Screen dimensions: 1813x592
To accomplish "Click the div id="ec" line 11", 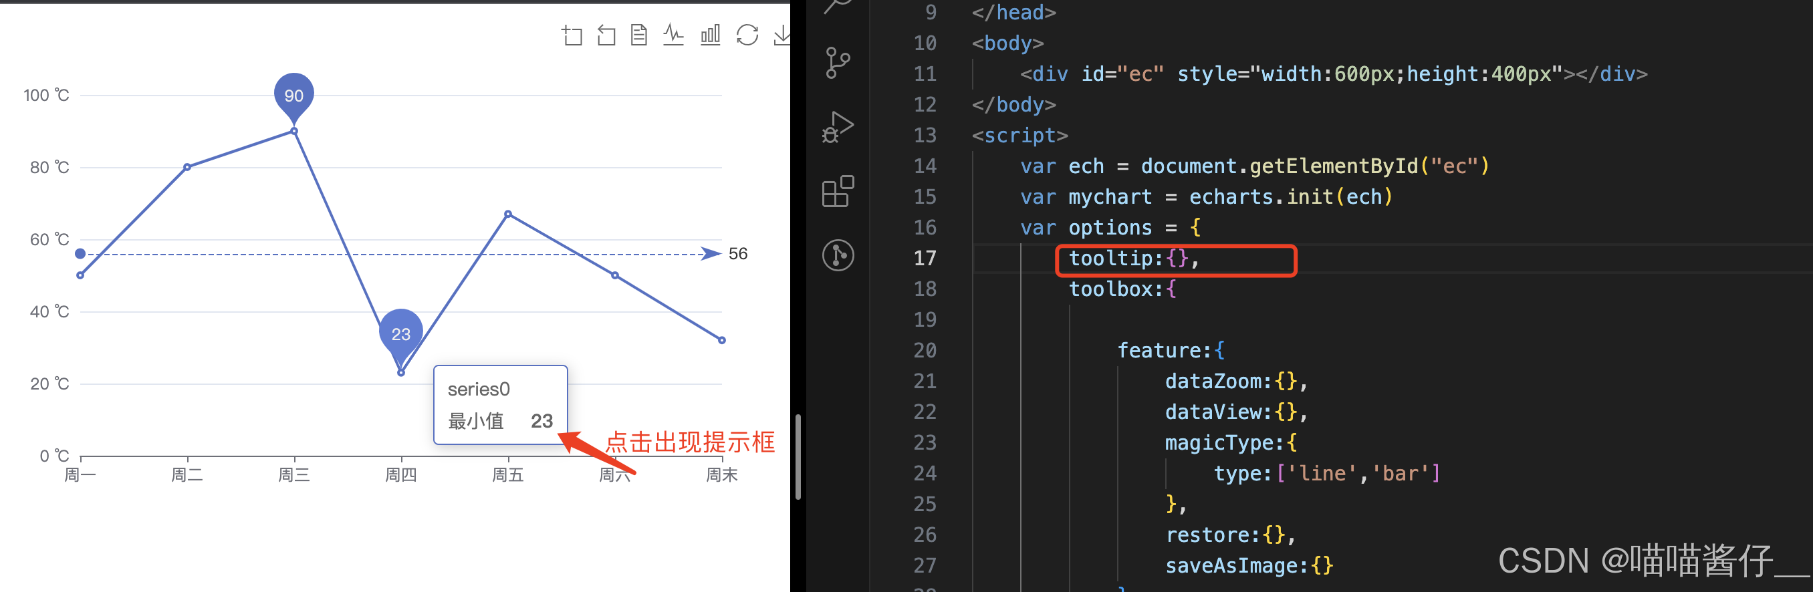I will coord(1334,73).
